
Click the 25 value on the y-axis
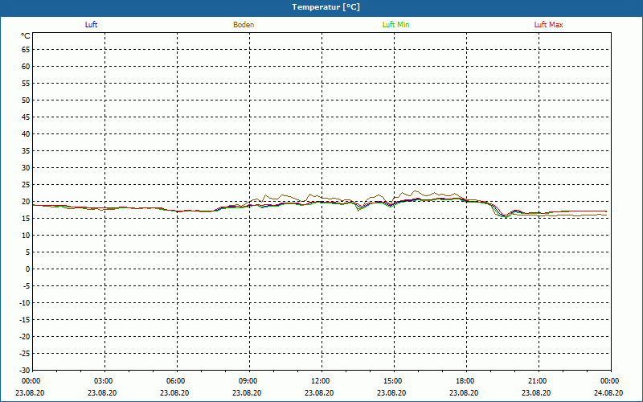point(26,185)
